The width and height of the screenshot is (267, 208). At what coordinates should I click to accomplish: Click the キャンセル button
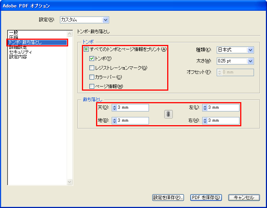[x=244, y=198]
